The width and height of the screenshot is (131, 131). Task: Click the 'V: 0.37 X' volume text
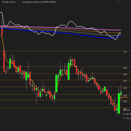(127, 114)
